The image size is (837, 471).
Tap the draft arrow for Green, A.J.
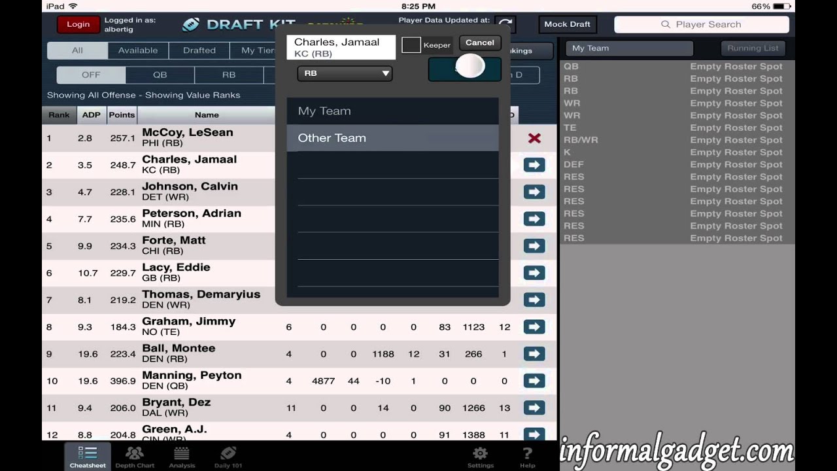[x=534, y=434]
